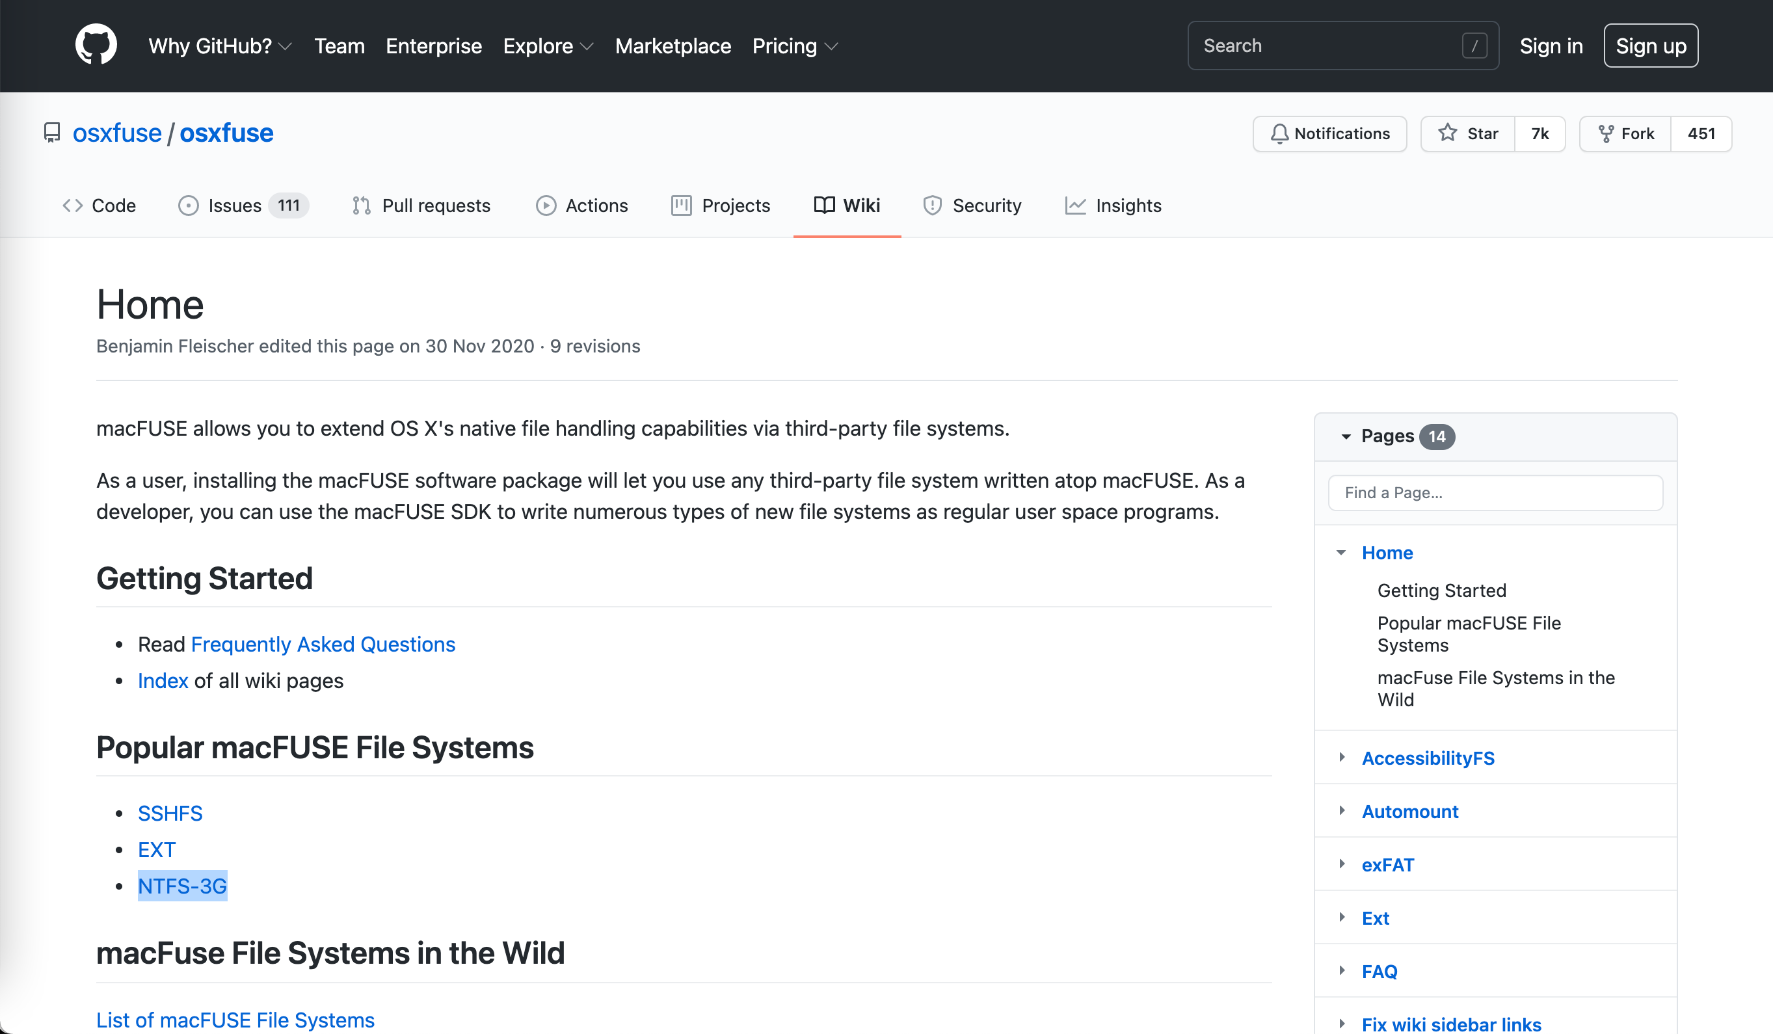
Task: Open the Wiki tab
Action: (x=847, y=205)
